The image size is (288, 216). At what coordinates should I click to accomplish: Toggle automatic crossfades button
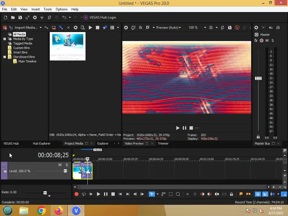point(265,194)
